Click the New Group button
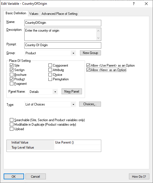This screenshot has width=153, height=183. pos(90,53)
